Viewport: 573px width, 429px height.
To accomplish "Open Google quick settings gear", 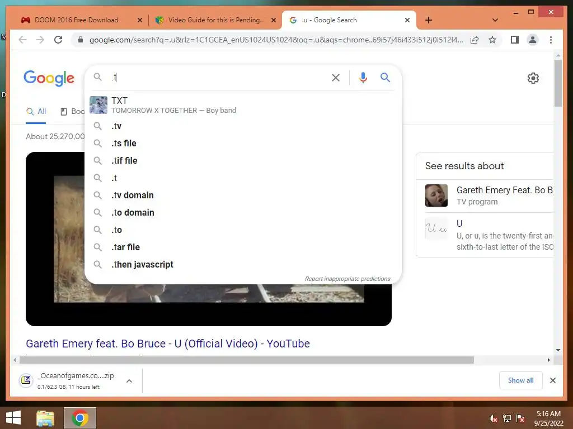I will click(x=533, y=78).
